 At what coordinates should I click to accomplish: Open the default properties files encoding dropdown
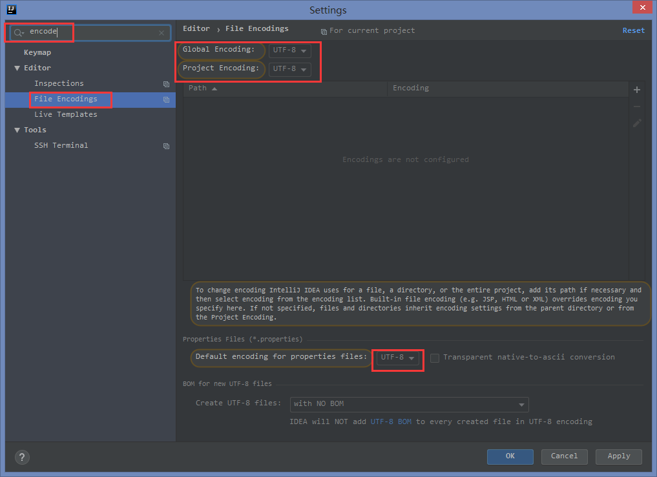coord(398,358)
